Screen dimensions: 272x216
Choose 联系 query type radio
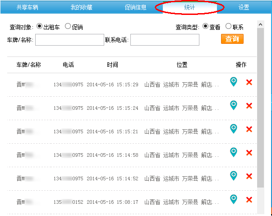click(x=228, y=26)
